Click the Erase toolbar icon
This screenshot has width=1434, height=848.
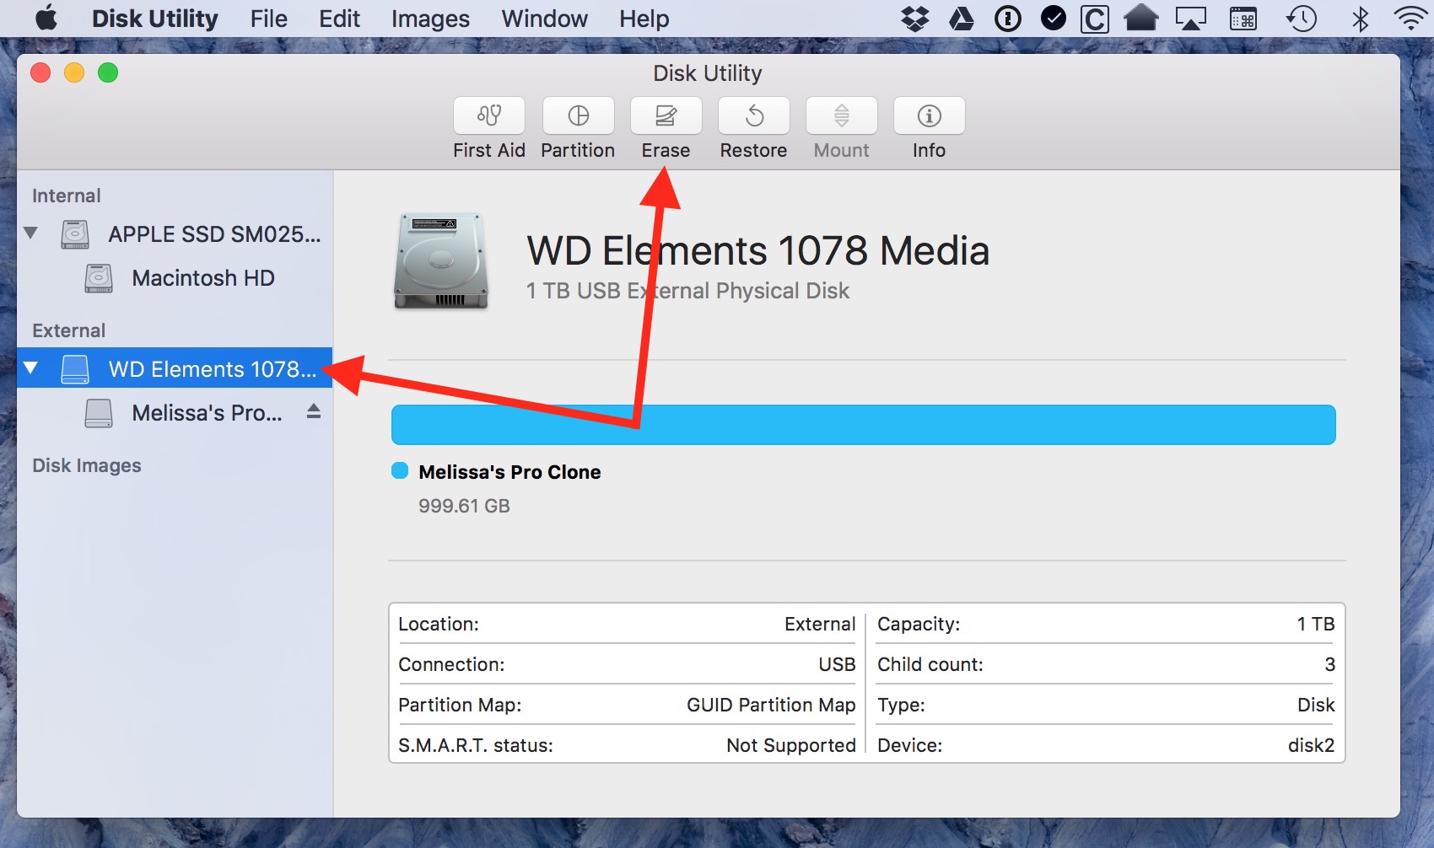(666, 115)
